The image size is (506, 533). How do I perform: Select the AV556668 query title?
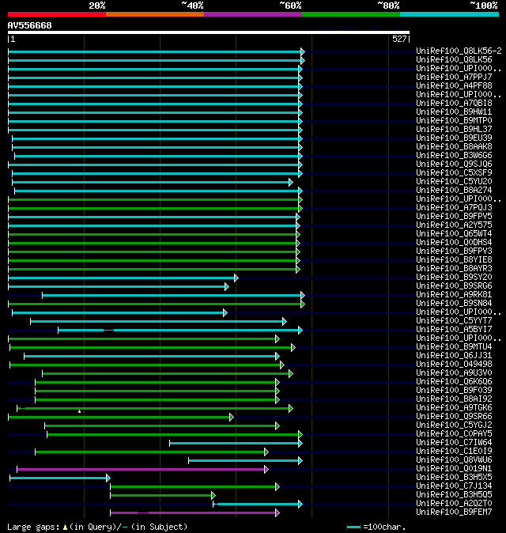[29, 25]
